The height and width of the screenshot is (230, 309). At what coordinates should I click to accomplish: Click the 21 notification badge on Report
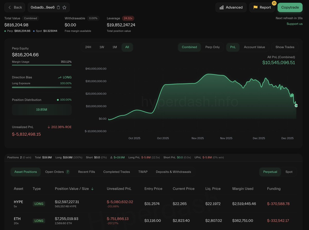(274, 4)
